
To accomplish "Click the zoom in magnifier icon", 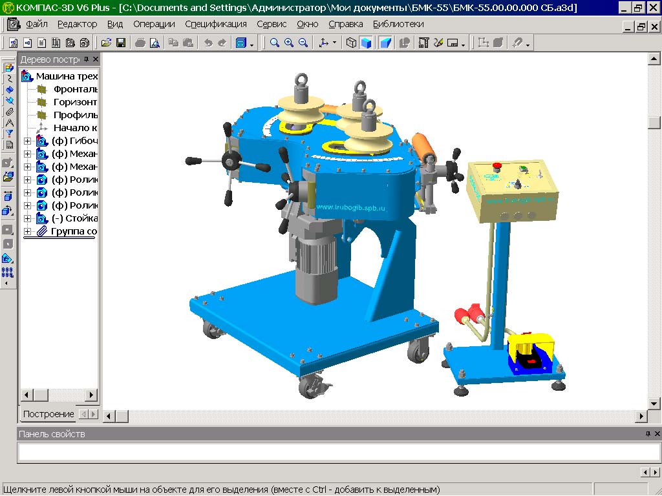I will [288, 43].
